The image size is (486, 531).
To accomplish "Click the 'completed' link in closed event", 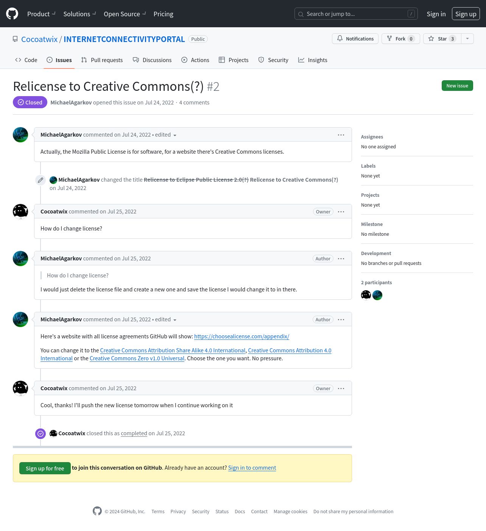I will pyautogui.click(x=134, y=433).
